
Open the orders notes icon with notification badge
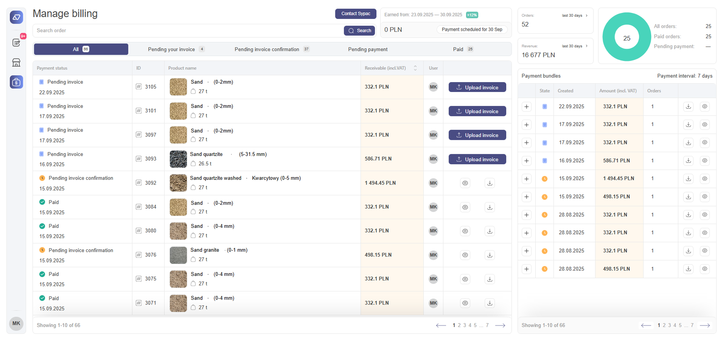[x=16, y=42]
